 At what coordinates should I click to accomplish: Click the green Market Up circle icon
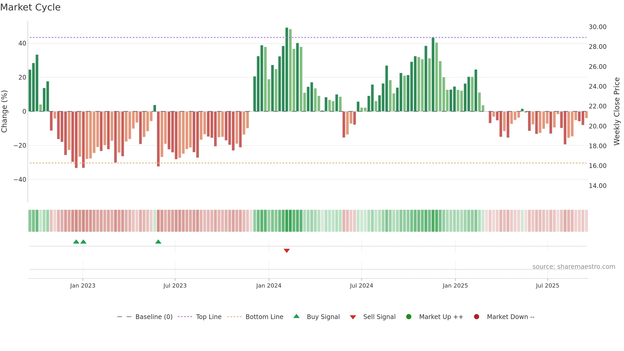coord(409,317)
